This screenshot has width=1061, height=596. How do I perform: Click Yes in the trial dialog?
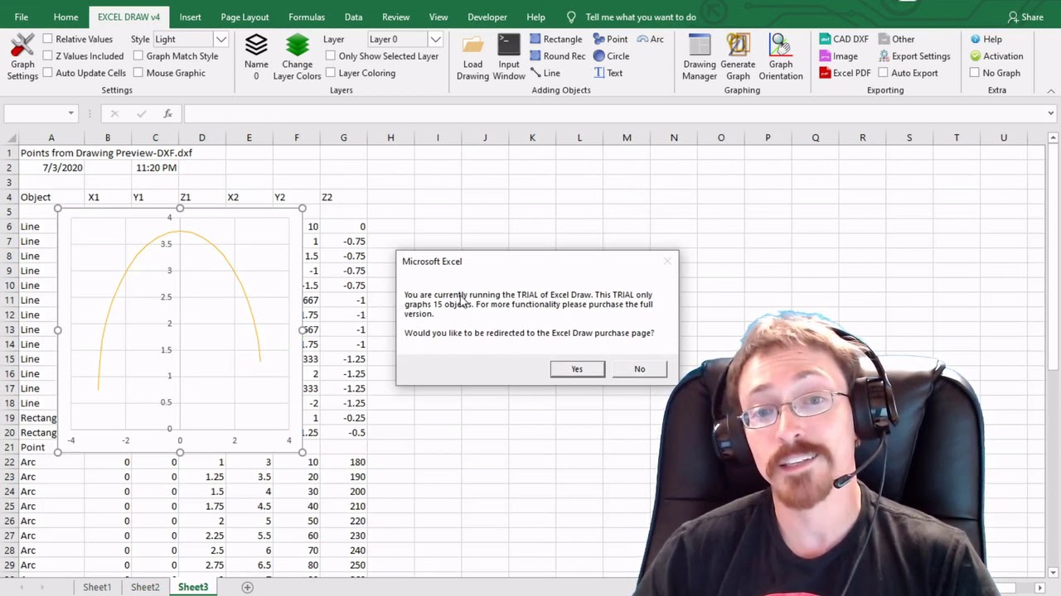click(x=577, y=369)
